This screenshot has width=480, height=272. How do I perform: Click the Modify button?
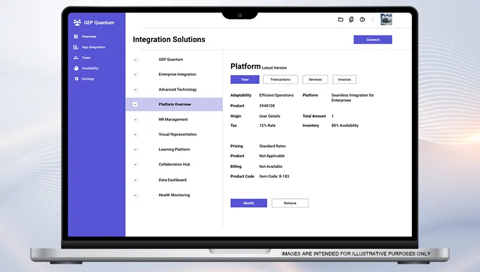click(248, 203)
